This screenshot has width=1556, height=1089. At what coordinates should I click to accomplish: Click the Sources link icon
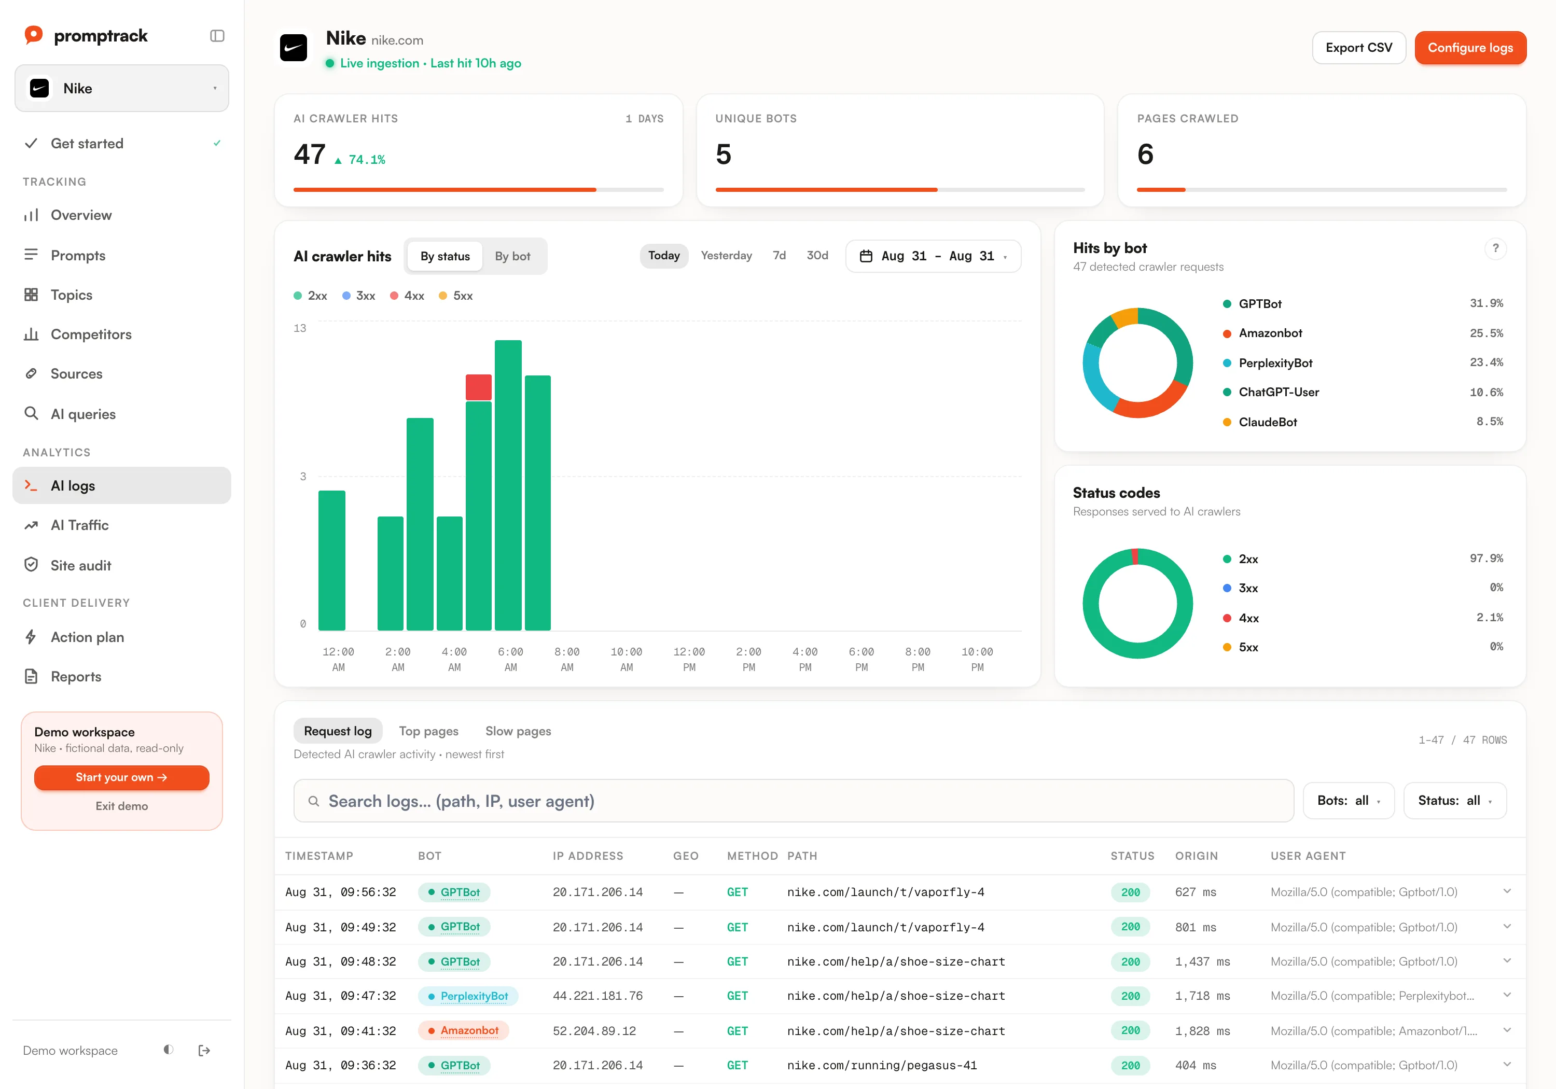click(x=31, y=373)
